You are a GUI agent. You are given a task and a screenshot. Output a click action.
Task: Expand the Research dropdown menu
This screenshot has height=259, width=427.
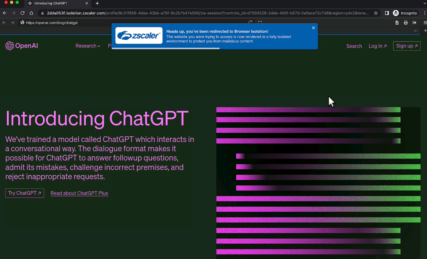88,46
